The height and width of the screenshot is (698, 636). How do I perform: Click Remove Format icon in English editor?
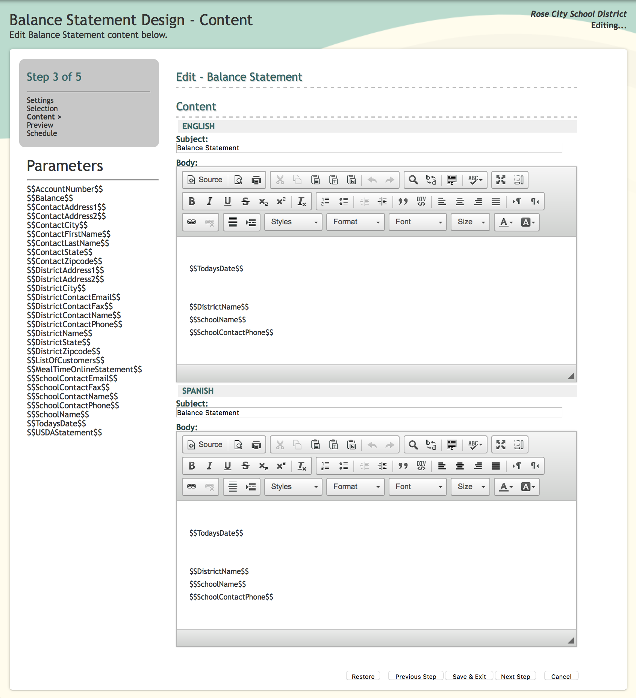[x=302, y=201]
